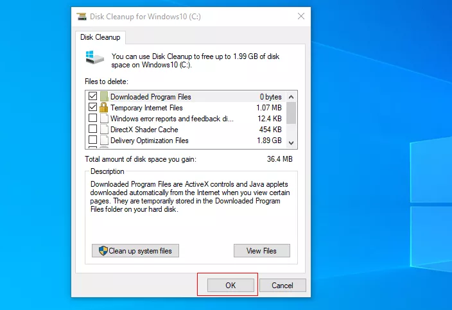
Task: Click the Downloaded Program Files folder icon
Action: coord(104,96)
